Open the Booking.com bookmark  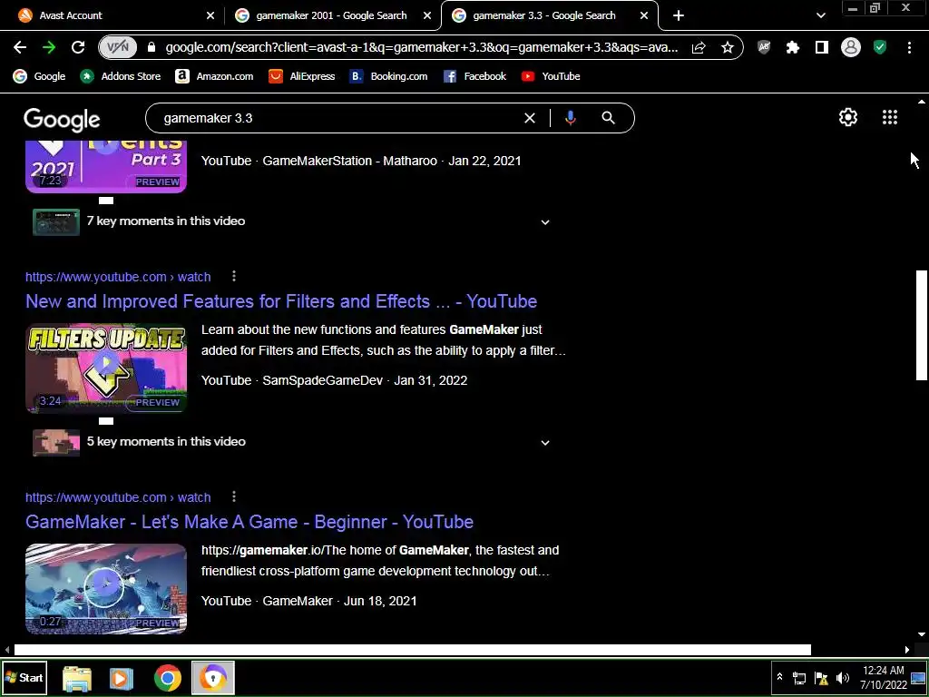click(x=388, y=76)
